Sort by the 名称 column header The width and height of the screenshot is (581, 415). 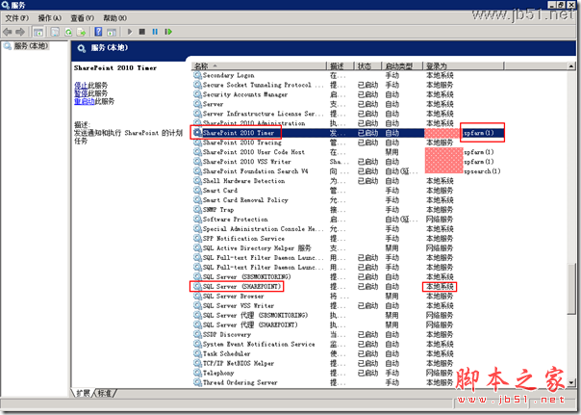tap(260, 66)
